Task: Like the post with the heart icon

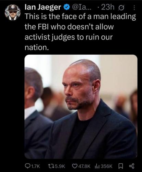Action: coord(75,166)
